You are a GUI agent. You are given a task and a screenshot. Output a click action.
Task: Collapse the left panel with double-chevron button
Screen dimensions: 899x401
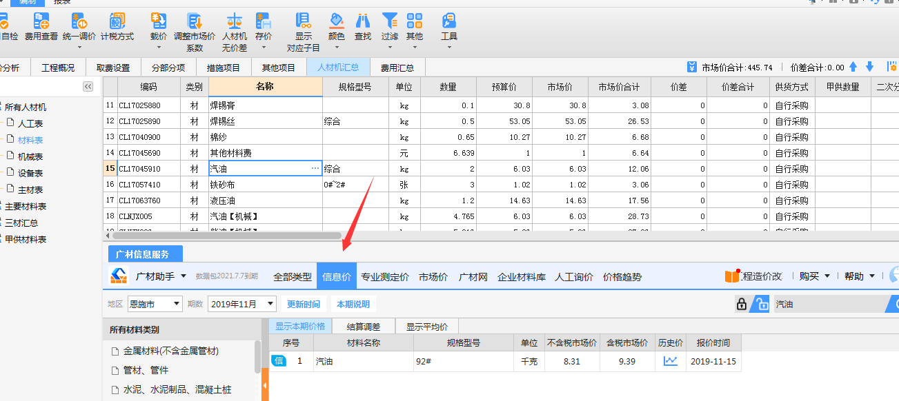click(88, 86)
